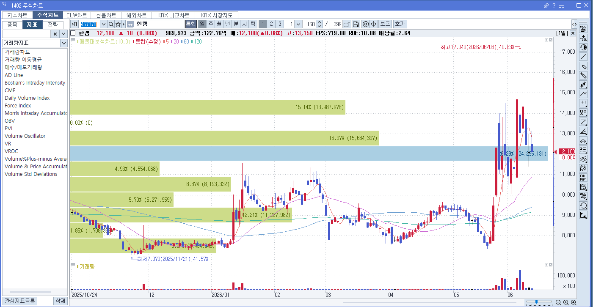Increase the 160 candle count stepper
Viewport: 593px width, 307px height.
tap(320, 22)
